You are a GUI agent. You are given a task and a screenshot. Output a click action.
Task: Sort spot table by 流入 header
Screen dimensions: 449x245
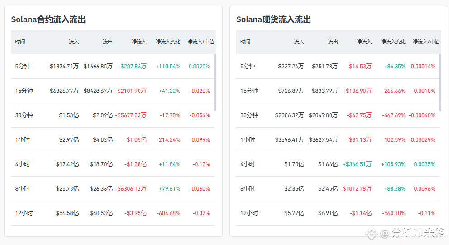coord(299,42)
